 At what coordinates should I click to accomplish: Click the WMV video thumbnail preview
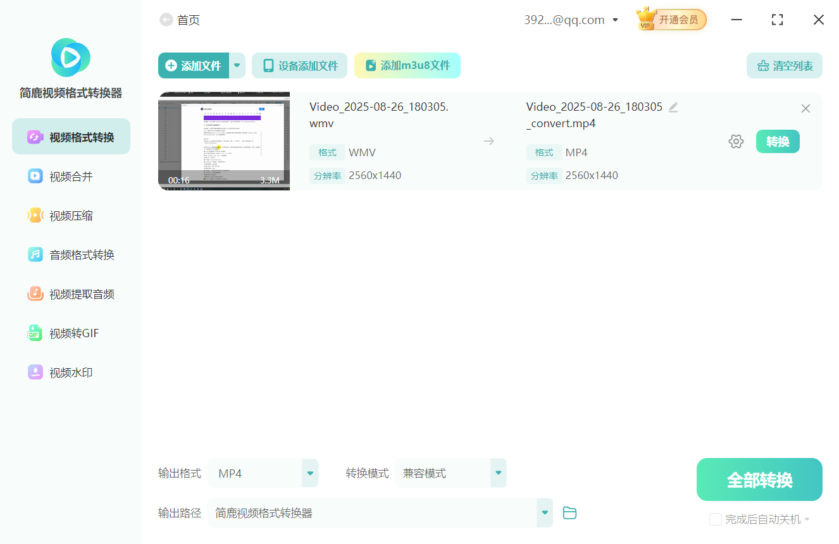[224, 140]
